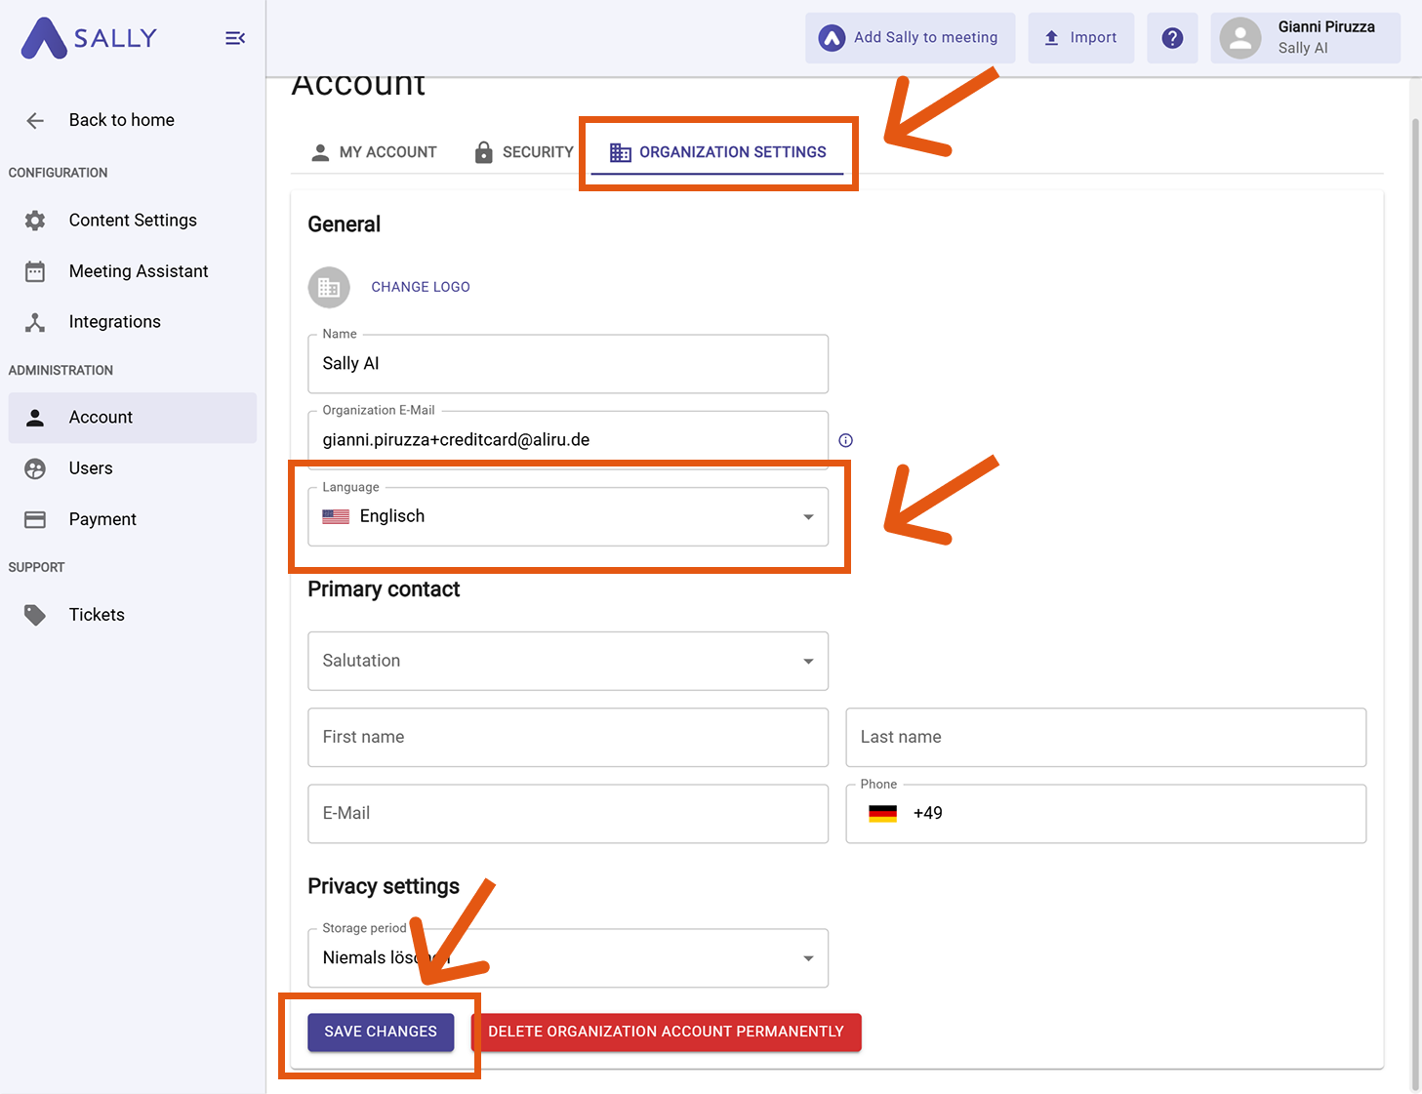Viewport: 1422px width, 1094px height.
Task: Click the organization Name field
Action: 568,364
